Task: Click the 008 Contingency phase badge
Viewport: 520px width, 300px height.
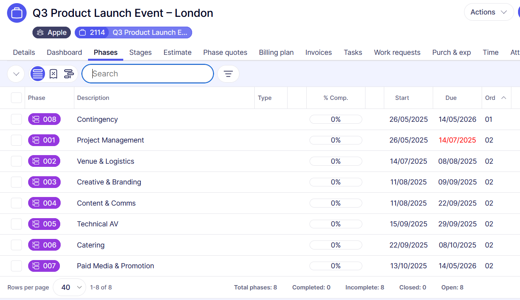Action: (x=44, y=119)
